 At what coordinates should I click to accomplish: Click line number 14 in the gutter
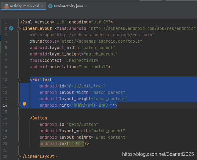[5, 105]
